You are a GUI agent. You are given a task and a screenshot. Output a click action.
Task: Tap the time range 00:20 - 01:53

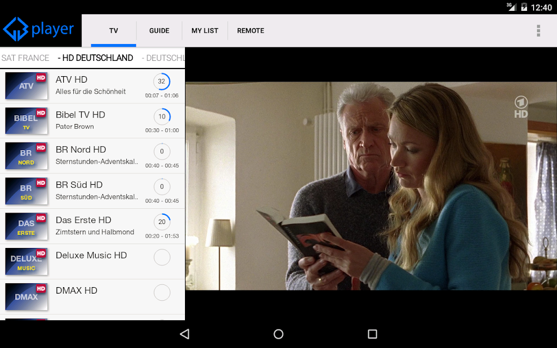tap(162, 236)
